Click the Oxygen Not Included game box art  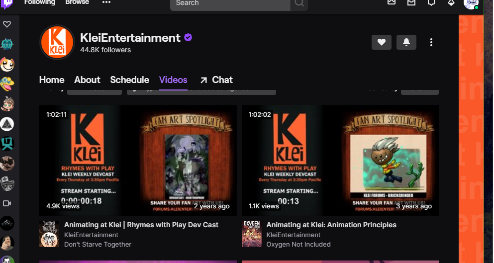251,234
